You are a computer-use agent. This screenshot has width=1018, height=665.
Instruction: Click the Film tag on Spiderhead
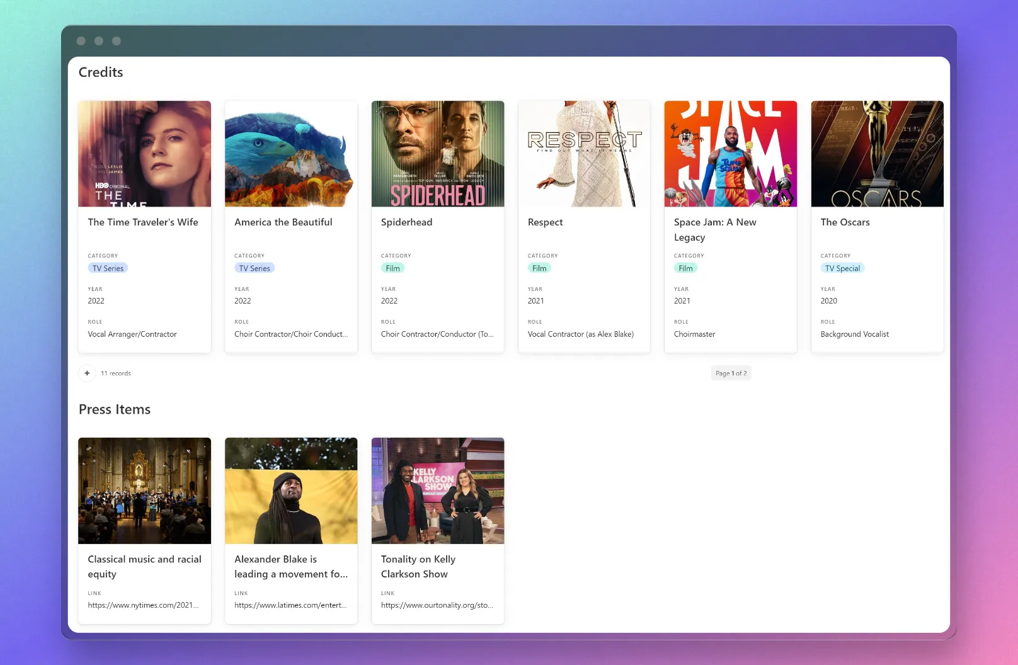tap(392, 268)
